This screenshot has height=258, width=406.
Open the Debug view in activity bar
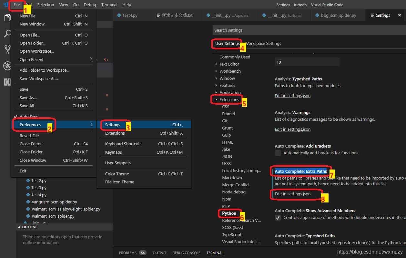(7, 66)
